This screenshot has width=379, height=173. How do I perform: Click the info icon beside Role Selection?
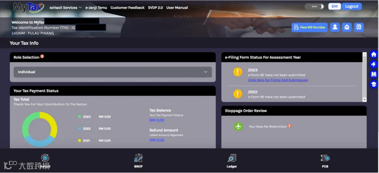click(42, 57)
